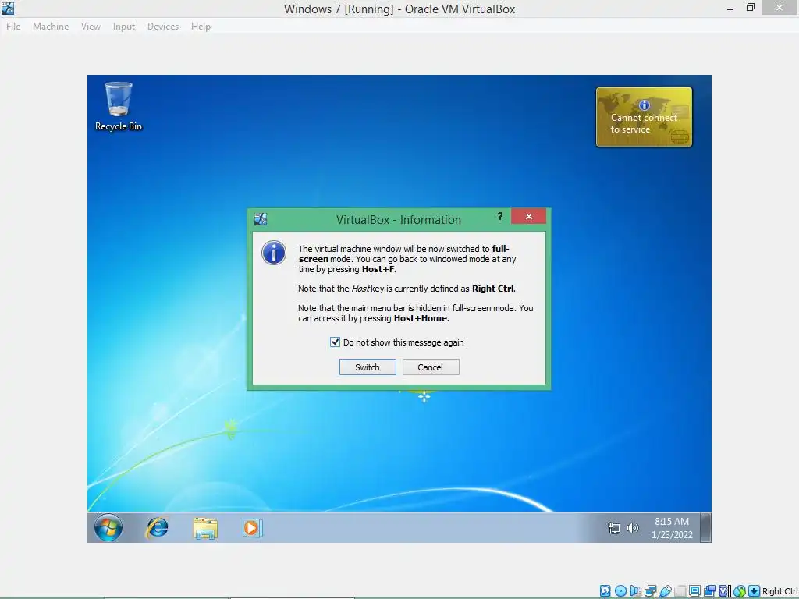Image resolution: width=799 pixels, height=599 pixels.
Task: Click the Show desktop strip in guest taskbar
Action: pos(705,528)
